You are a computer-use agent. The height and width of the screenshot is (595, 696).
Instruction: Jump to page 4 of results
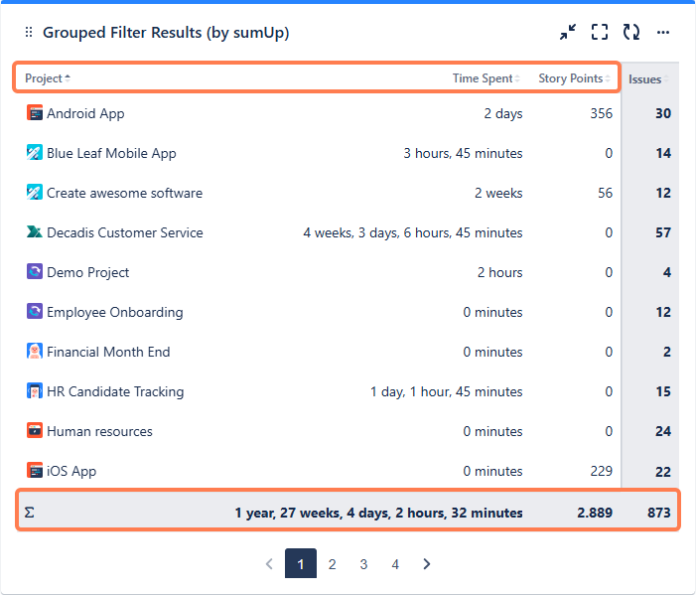tap(395, 564)
